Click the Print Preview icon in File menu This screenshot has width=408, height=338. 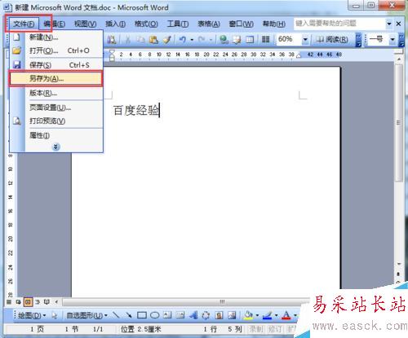(17, 121)
